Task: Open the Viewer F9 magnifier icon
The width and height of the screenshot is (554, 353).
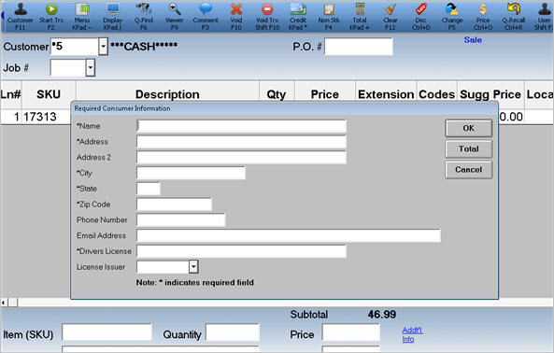Action: click(x=174, y=17)
